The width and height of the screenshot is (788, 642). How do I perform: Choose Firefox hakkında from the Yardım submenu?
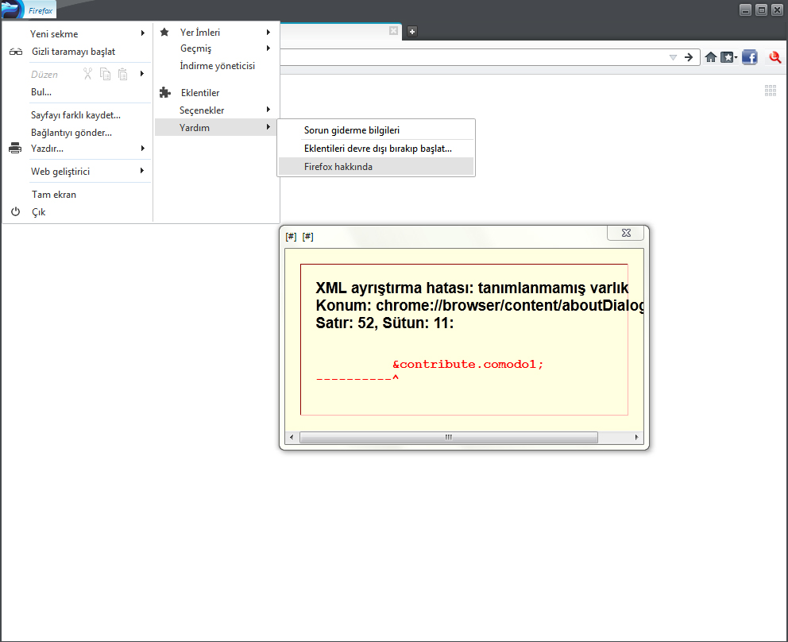click(338, 167)
